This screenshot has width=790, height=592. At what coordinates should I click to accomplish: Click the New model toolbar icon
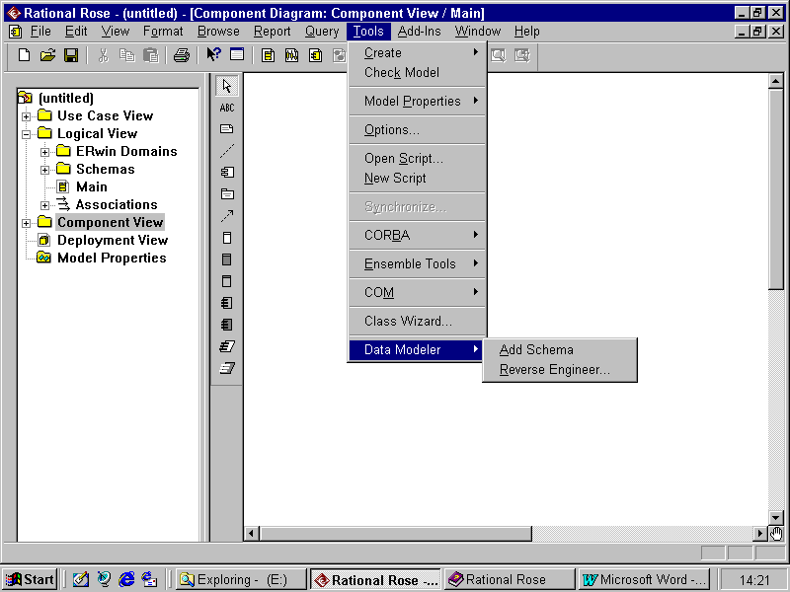point(24,55)
